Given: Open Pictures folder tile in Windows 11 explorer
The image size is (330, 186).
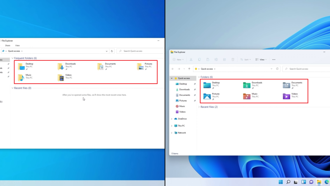Looking at the screenshot, I should coord(212,97).
